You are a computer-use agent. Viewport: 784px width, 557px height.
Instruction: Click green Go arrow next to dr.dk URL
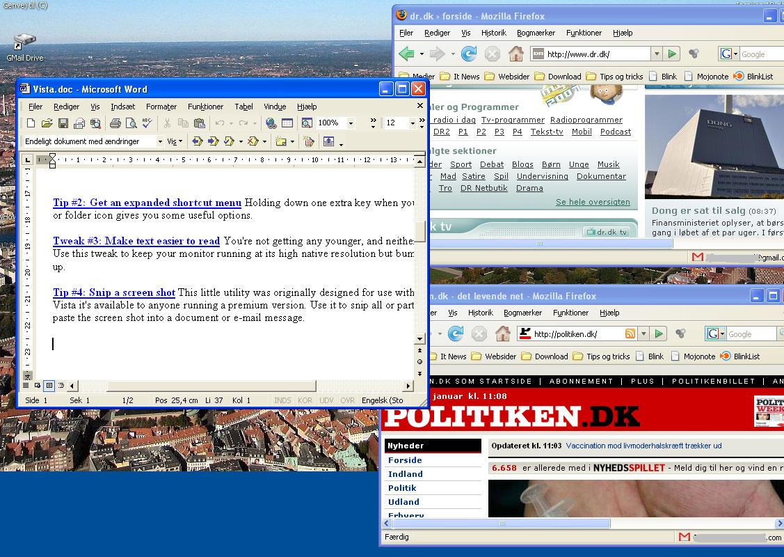(672, 54)
